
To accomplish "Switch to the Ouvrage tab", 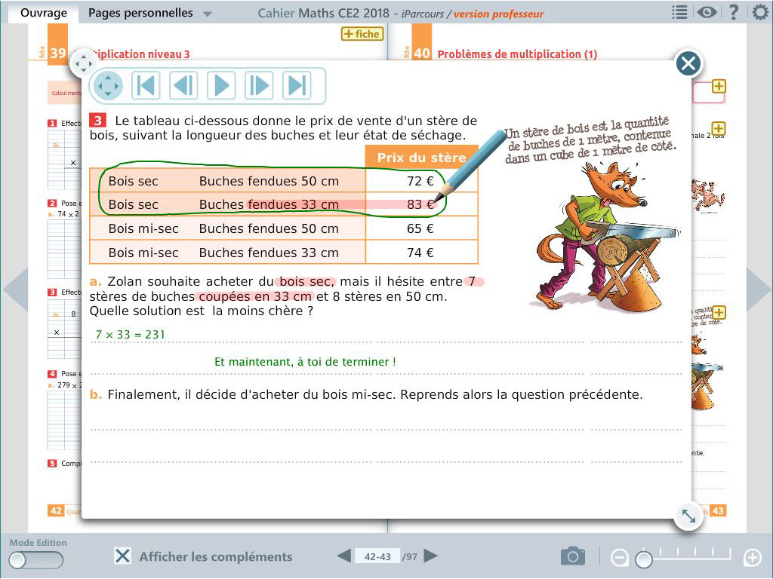I will pos(43,13).
